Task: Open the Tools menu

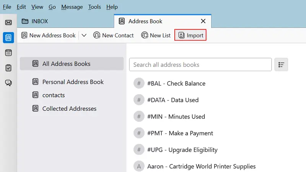Action: pos(94,7)
